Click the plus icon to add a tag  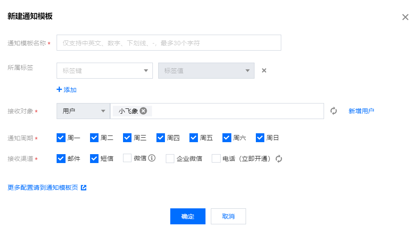click(59, 90)
